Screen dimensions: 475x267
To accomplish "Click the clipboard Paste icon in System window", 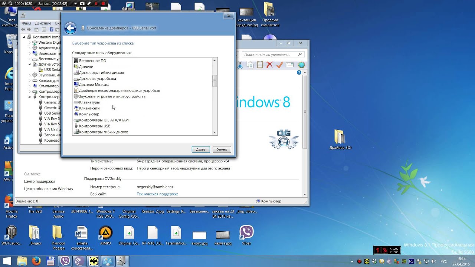I will [260, 65].
